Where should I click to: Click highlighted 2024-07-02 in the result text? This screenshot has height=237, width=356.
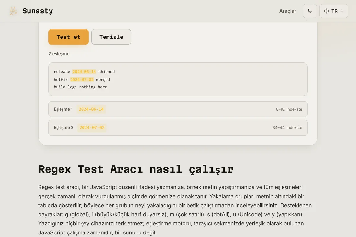click(x=82, y=80)
